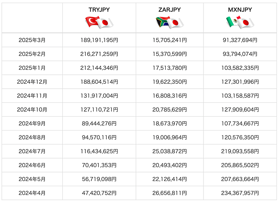
Task: Click the 2024年12月 row label
Action: point(32,82)
